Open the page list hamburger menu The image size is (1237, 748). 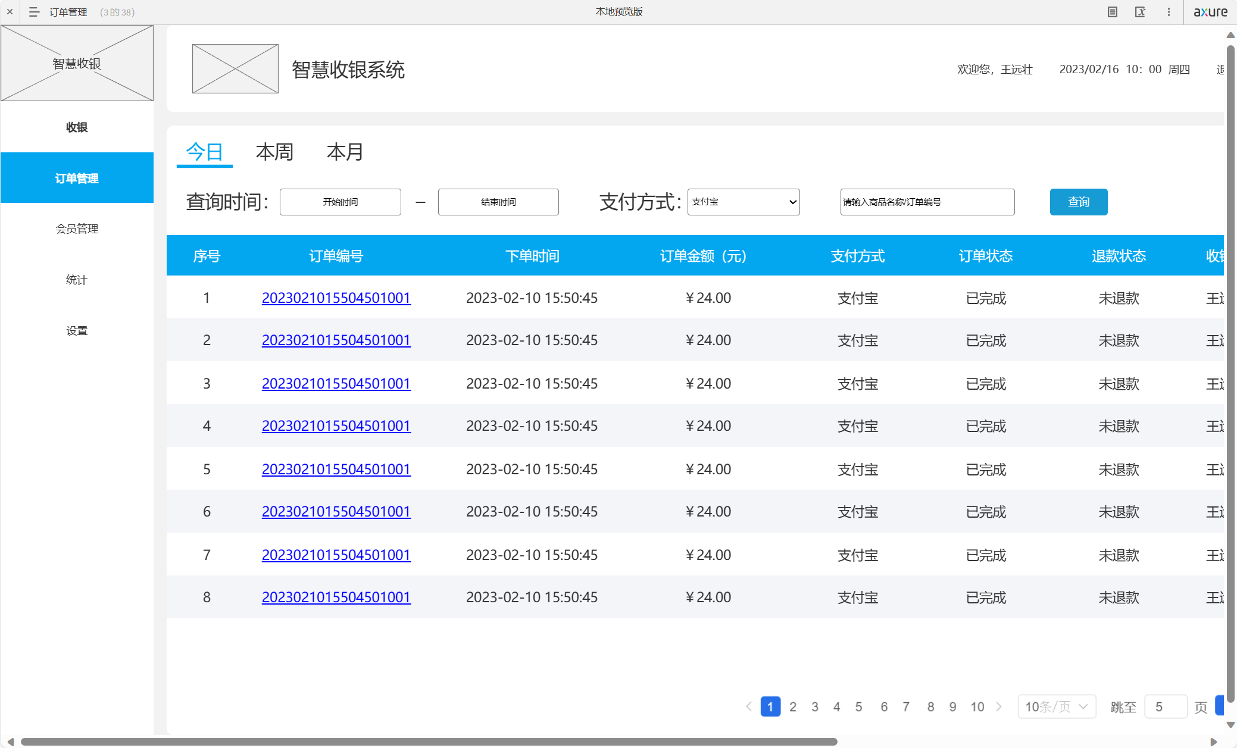point(34,12)
